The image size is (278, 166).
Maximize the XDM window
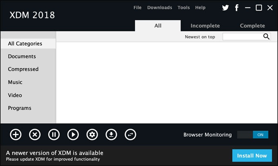(259, 8)
